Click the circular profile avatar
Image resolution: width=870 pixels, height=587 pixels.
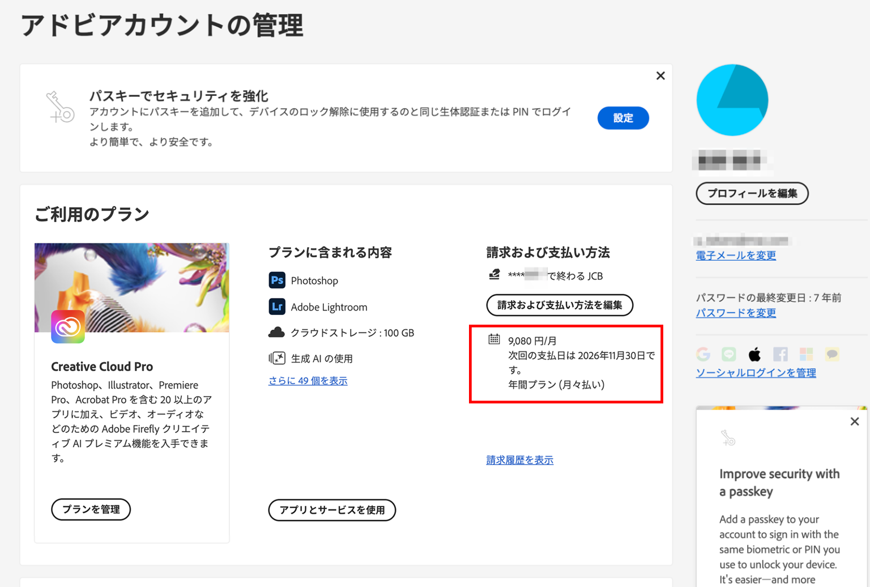click(x=732, y=100)
